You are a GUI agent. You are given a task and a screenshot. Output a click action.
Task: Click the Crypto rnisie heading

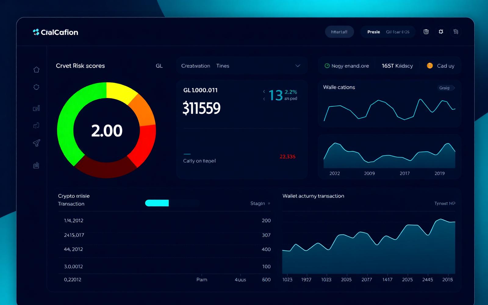click(74, 196)
